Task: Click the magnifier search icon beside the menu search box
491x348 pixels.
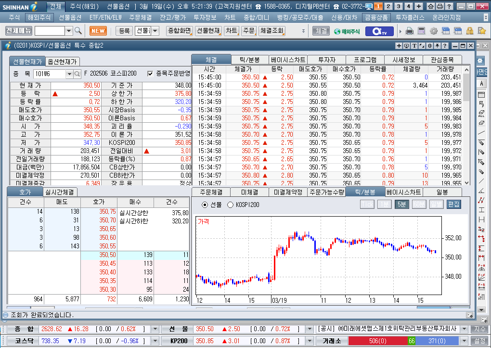Action: pyautogui.click(x=78, y=31)
